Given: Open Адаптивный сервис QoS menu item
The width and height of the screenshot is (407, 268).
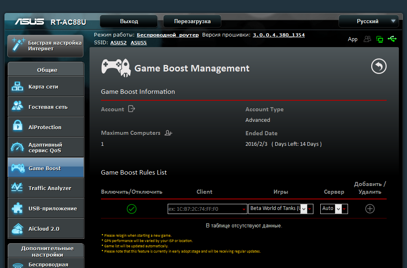Looking at the screenshot, I should coord(46,147).
